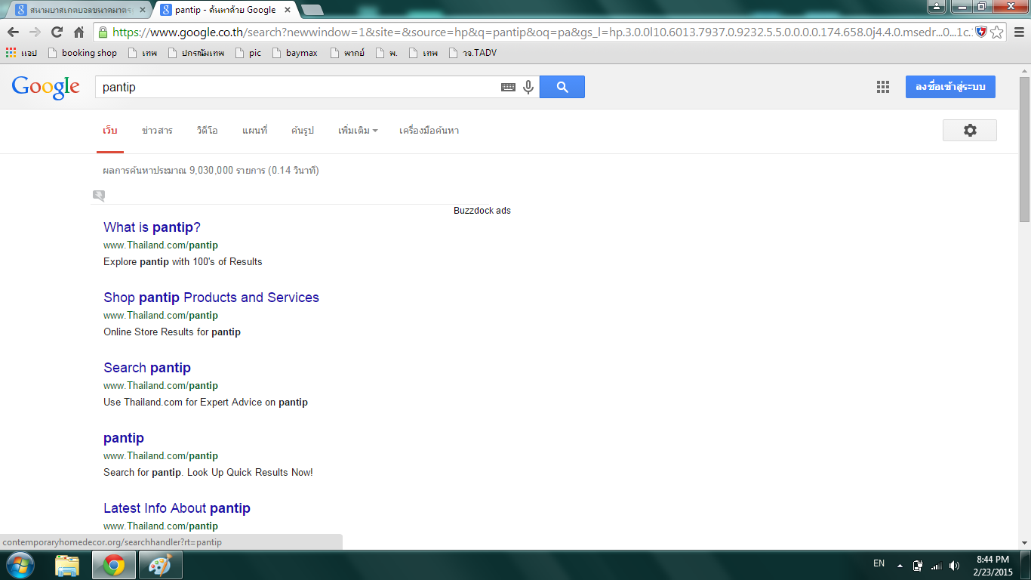Open the Google apps grid

click(x=883, y=87)
